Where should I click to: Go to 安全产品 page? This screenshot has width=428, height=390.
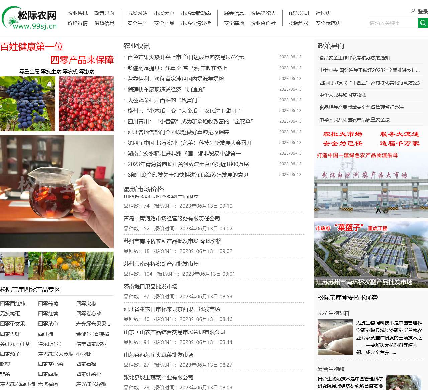164,23
